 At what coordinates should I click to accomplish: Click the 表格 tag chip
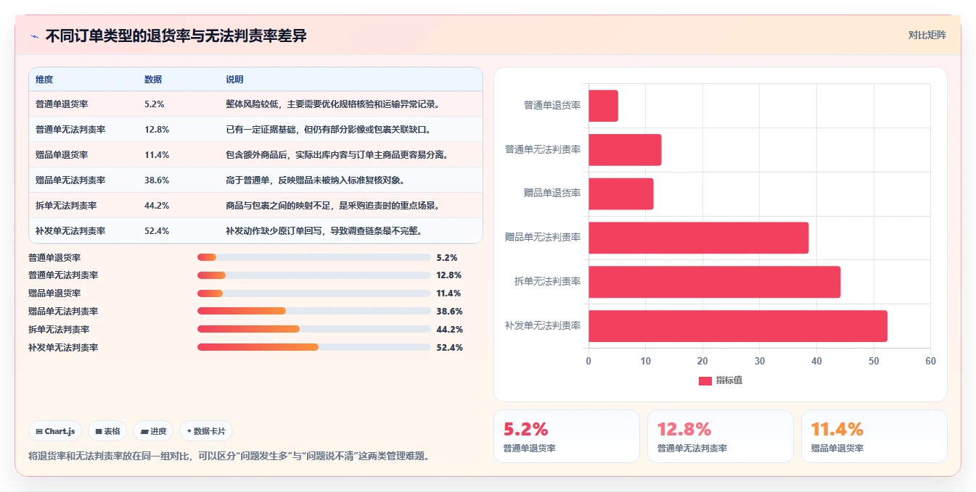tap(107, 431)
